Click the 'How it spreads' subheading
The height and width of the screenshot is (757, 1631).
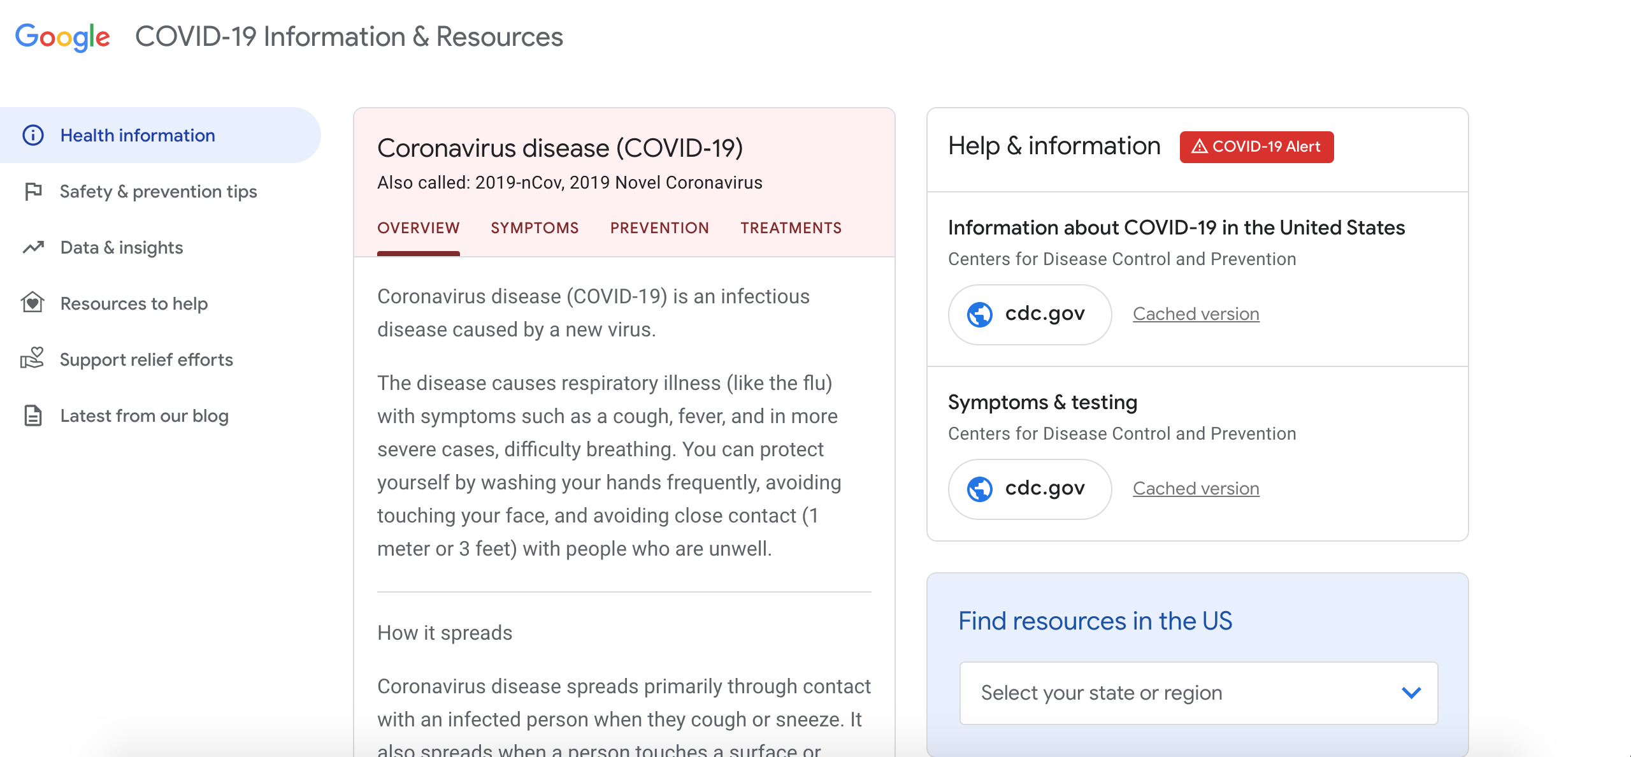click(445, 633)
